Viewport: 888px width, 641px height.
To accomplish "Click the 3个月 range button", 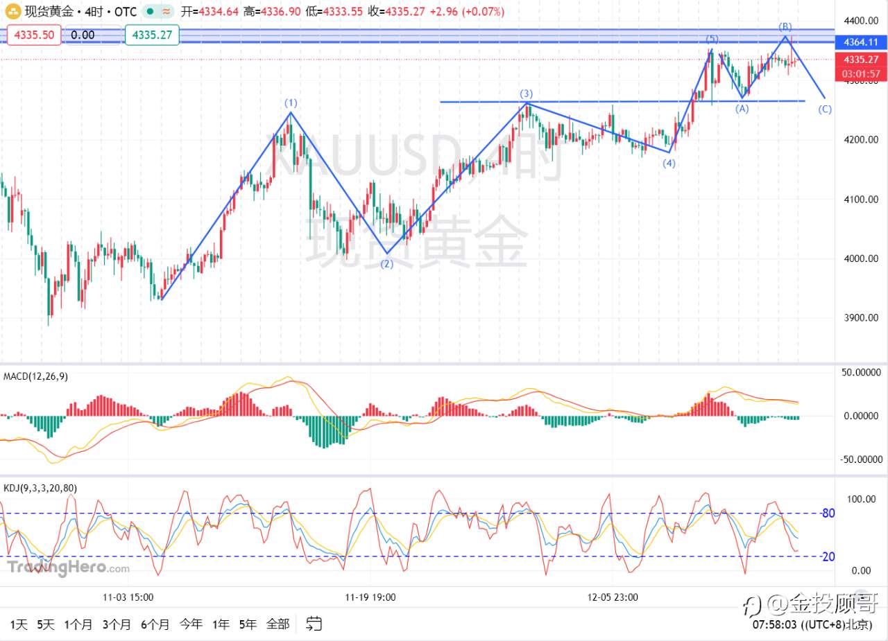I will tap(116, 624).
